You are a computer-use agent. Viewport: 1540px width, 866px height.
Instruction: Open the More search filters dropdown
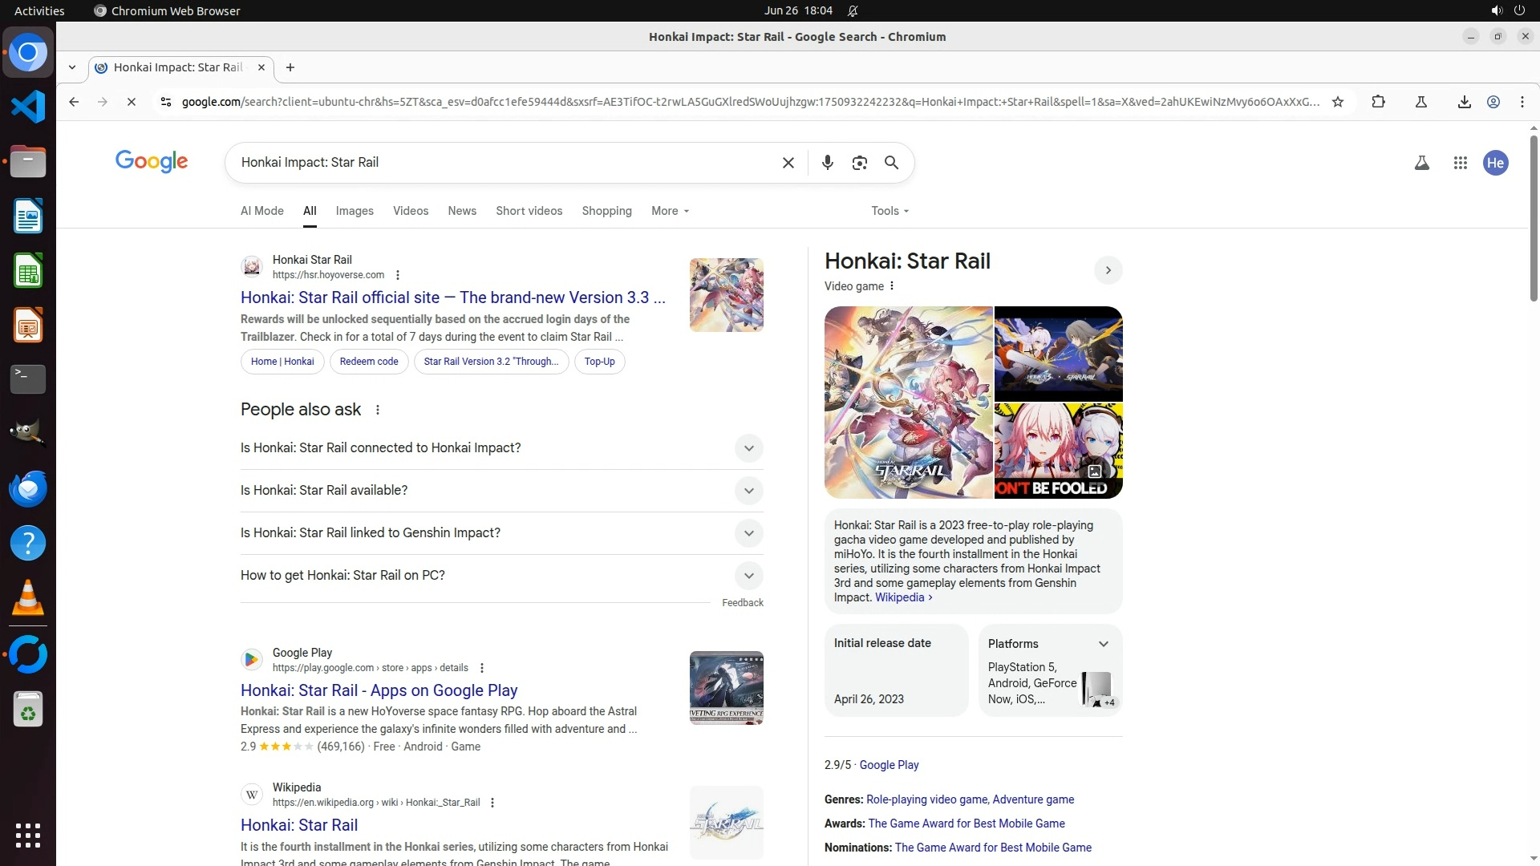point(670,211)
